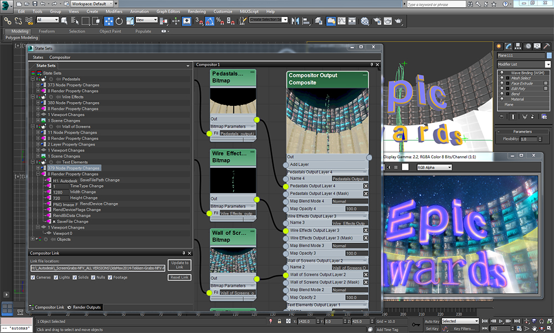Click the Bind to Space Warp icon

click(29, 21)
